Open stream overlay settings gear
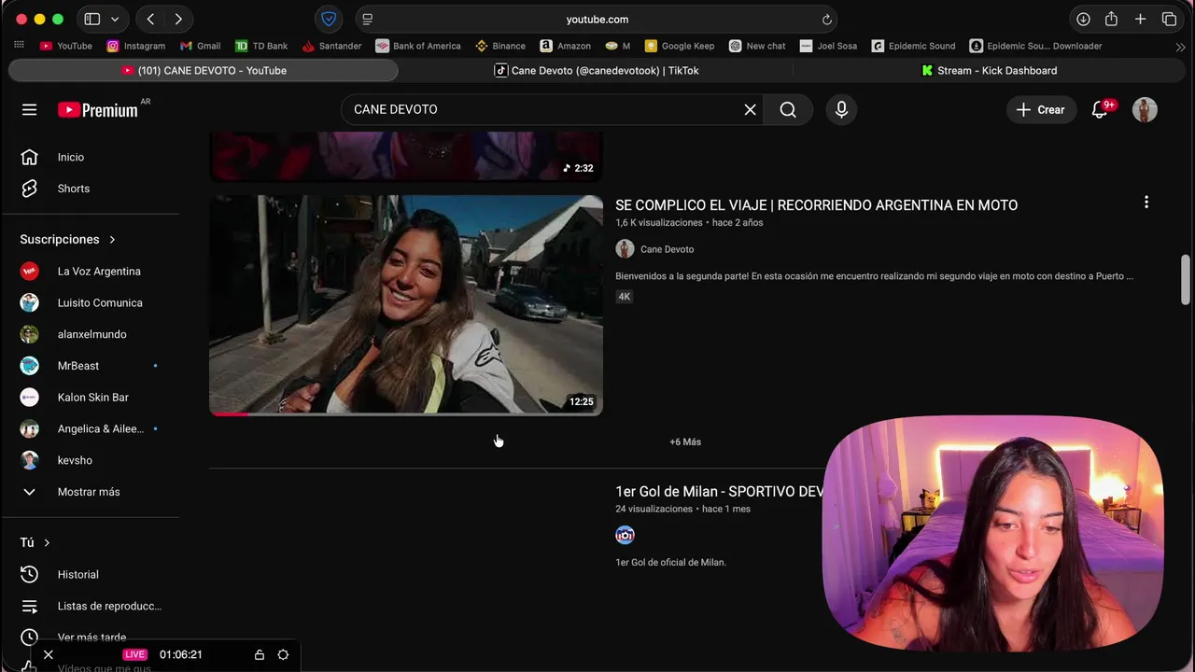Viewport: 1195px width, 672px height. 283,655
